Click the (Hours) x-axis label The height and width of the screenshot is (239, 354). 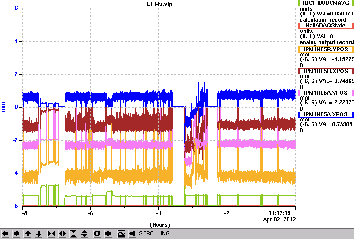click(160, 225)
